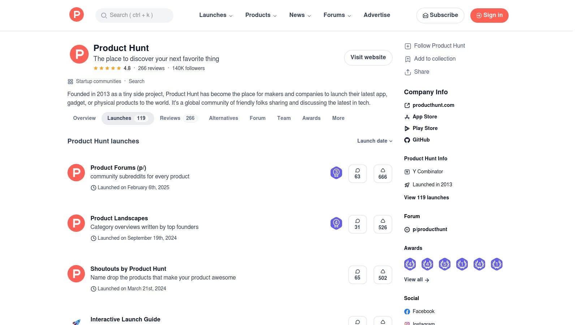Open the p/producthunt forum link
The width and height of the screenshot is (578, 325).
430,229
